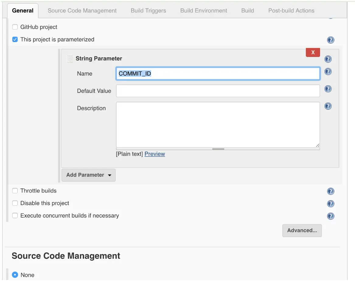Screen dimensions: 355x284
Task: Open help icon for the Name field
Action: click(328, 72)
